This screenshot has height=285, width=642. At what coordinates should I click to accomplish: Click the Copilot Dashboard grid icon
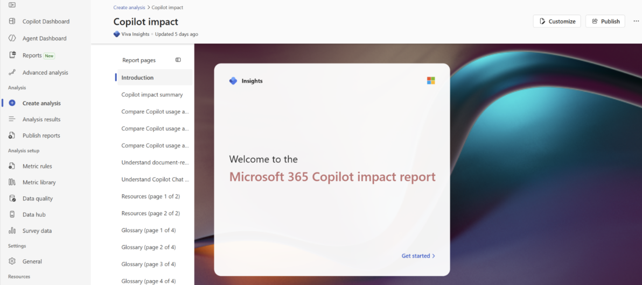pyautogui.click(x=12, y=22)
